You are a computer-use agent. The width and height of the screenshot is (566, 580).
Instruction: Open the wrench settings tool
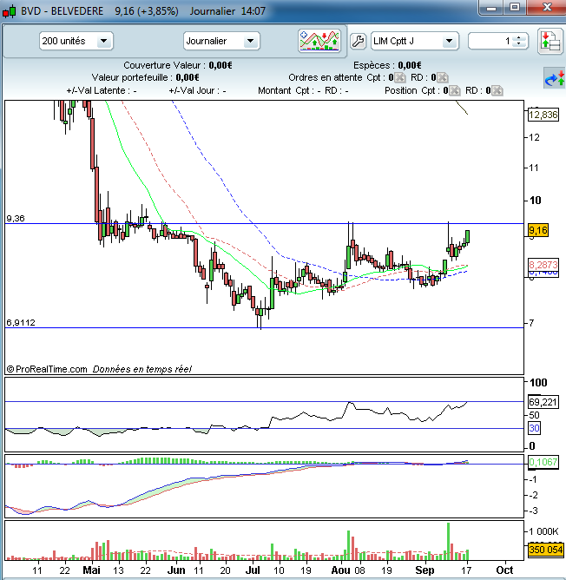(358, 41)
